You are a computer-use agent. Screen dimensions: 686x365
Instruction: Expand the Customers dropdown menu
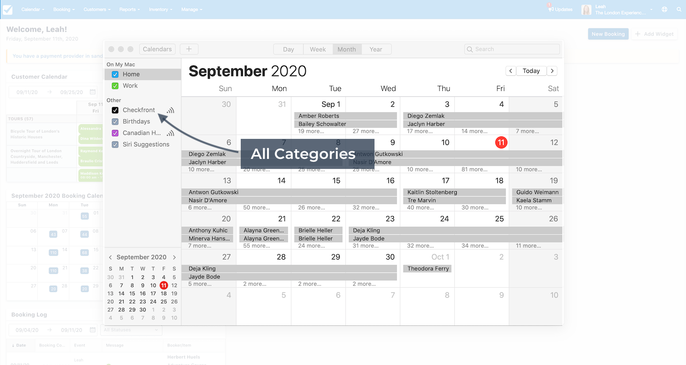pyautogui.click(x=97, y=10)
